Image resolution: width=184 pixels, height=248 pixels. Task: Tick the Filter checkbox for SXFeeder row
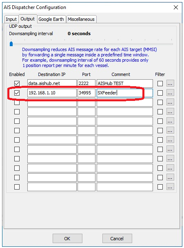point(160,93)
